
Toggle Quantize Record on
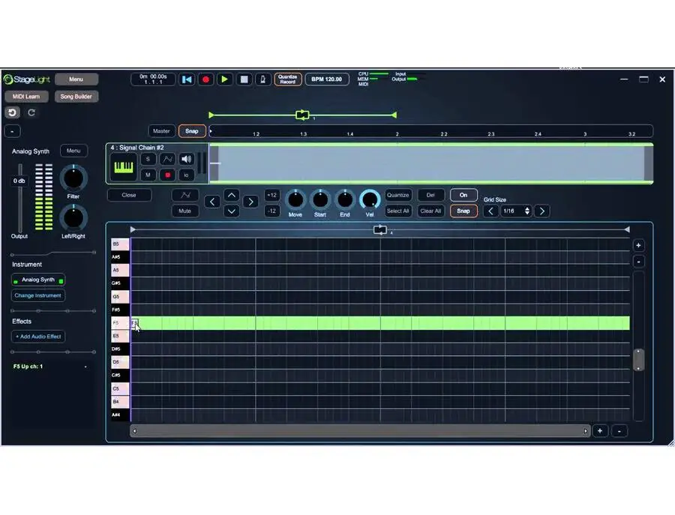[x=288, y=79]
